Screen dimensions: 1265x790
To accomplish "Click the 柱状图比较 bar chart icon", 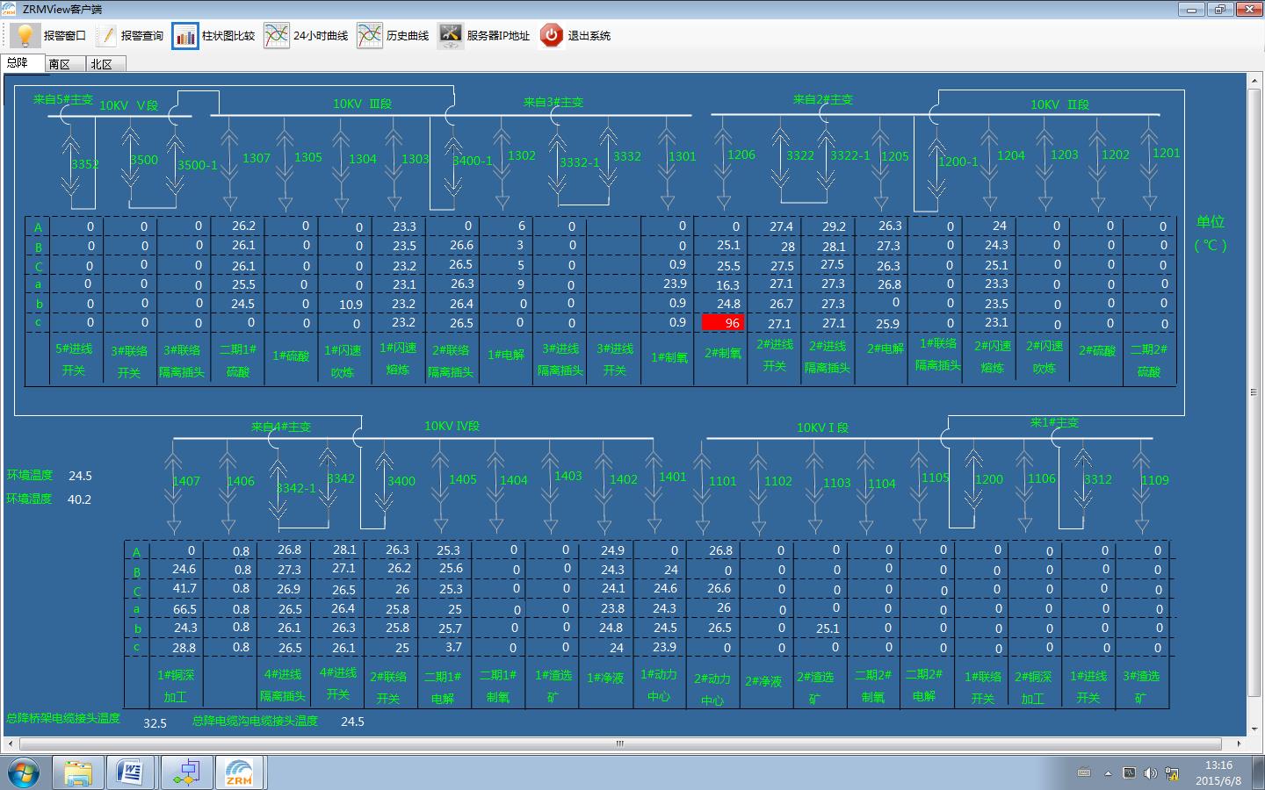I will tap(185, 35).
